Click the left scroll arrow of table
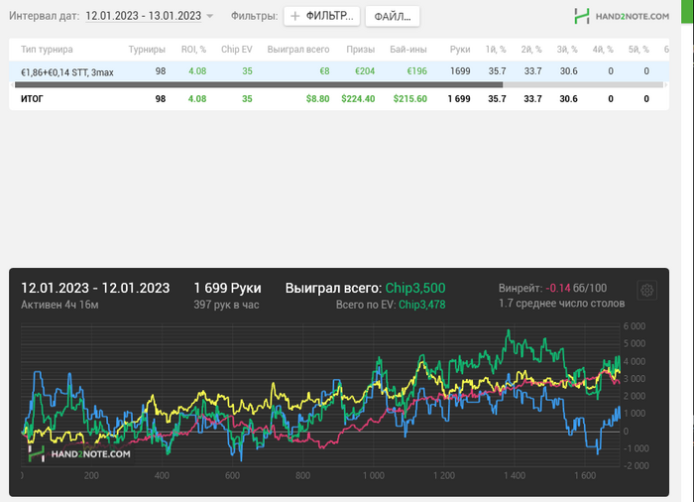Viewport: 694px width, 502px height. pos(12,84)
